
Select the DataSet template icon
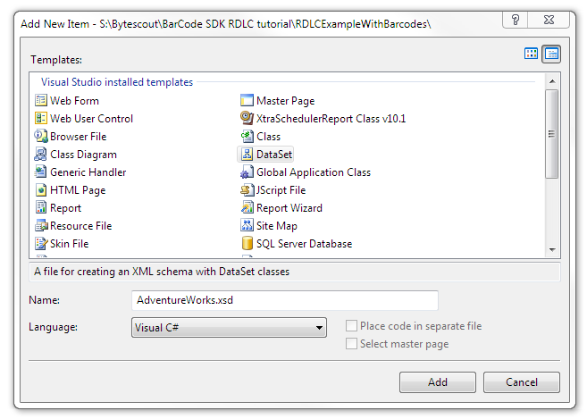click(x=247, y=155)
